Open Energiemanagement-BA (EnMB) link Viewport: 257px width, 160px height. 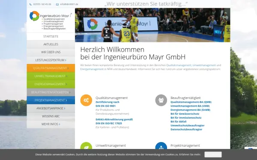pos(190,110)
